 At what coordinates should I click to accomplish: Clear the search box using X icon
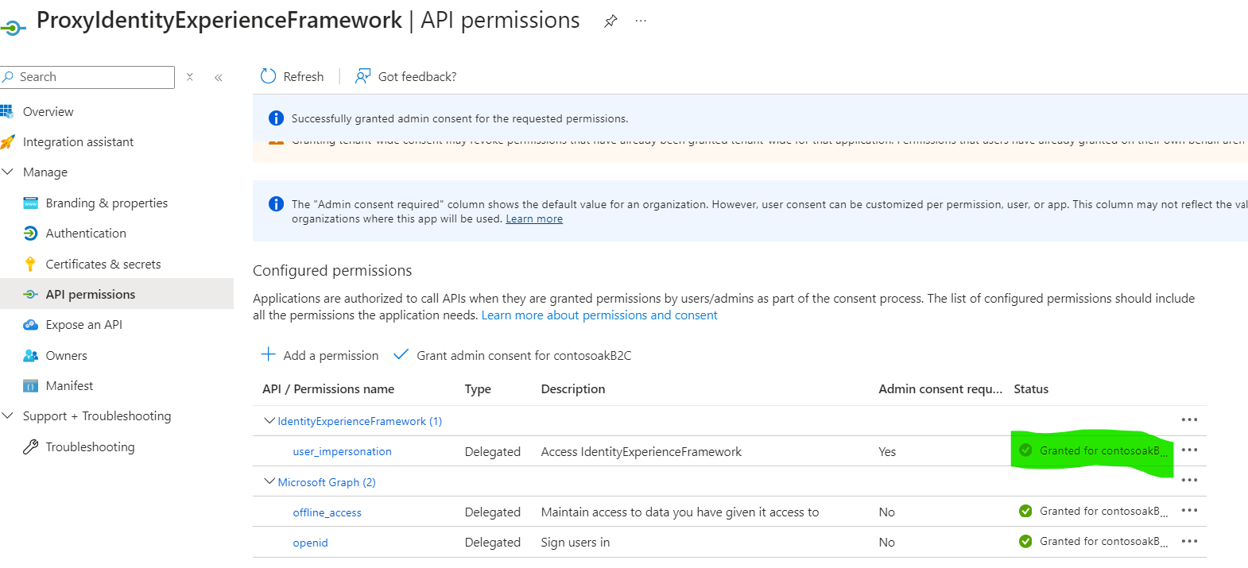(190, 77)
